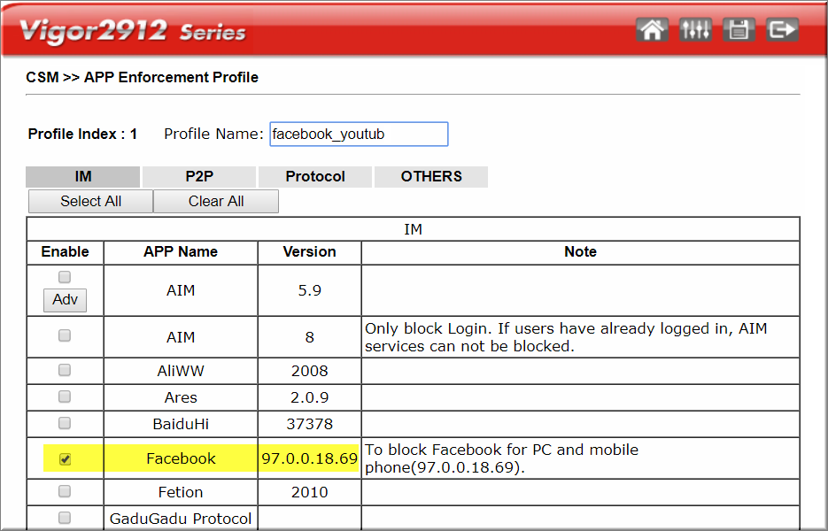The width and height of the screenshot is (828, 531).
Task: Click the 'Enable' column header
Action: pyautogui.click(x=65, y=251)
